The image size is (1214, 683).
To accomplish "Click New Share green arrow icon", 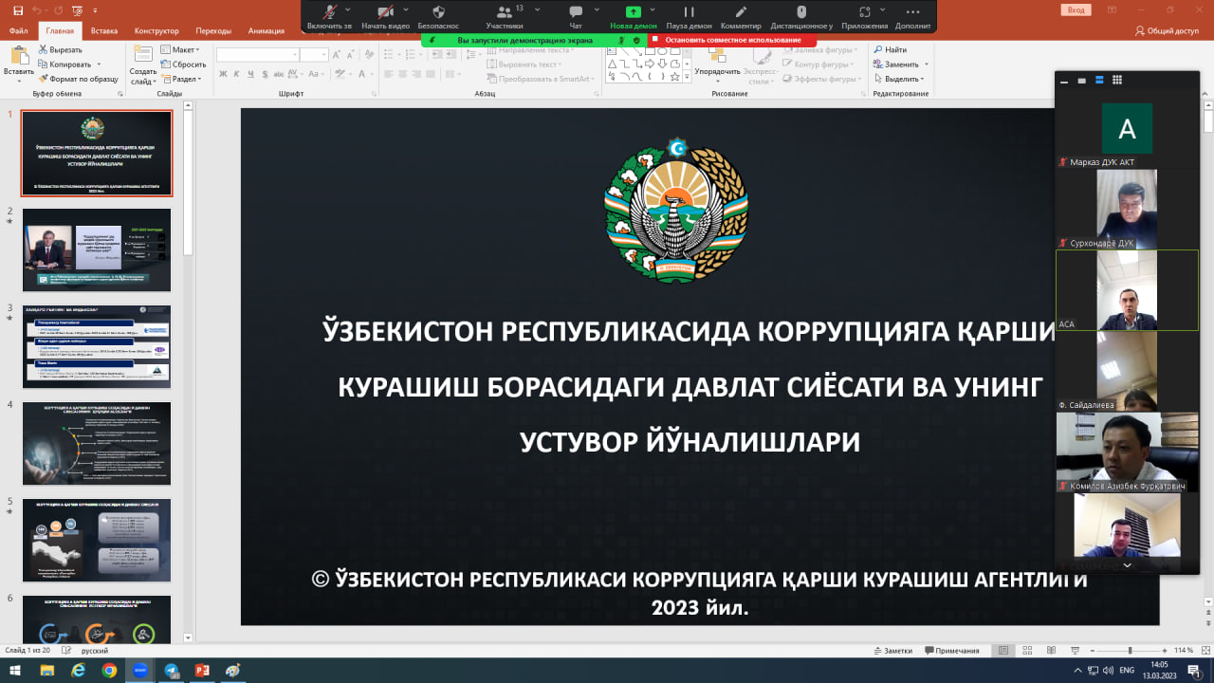I will pos(634,12).
